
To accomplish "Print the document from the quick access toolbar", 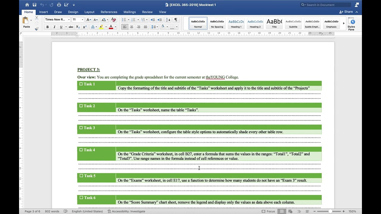I will (59, 5).
